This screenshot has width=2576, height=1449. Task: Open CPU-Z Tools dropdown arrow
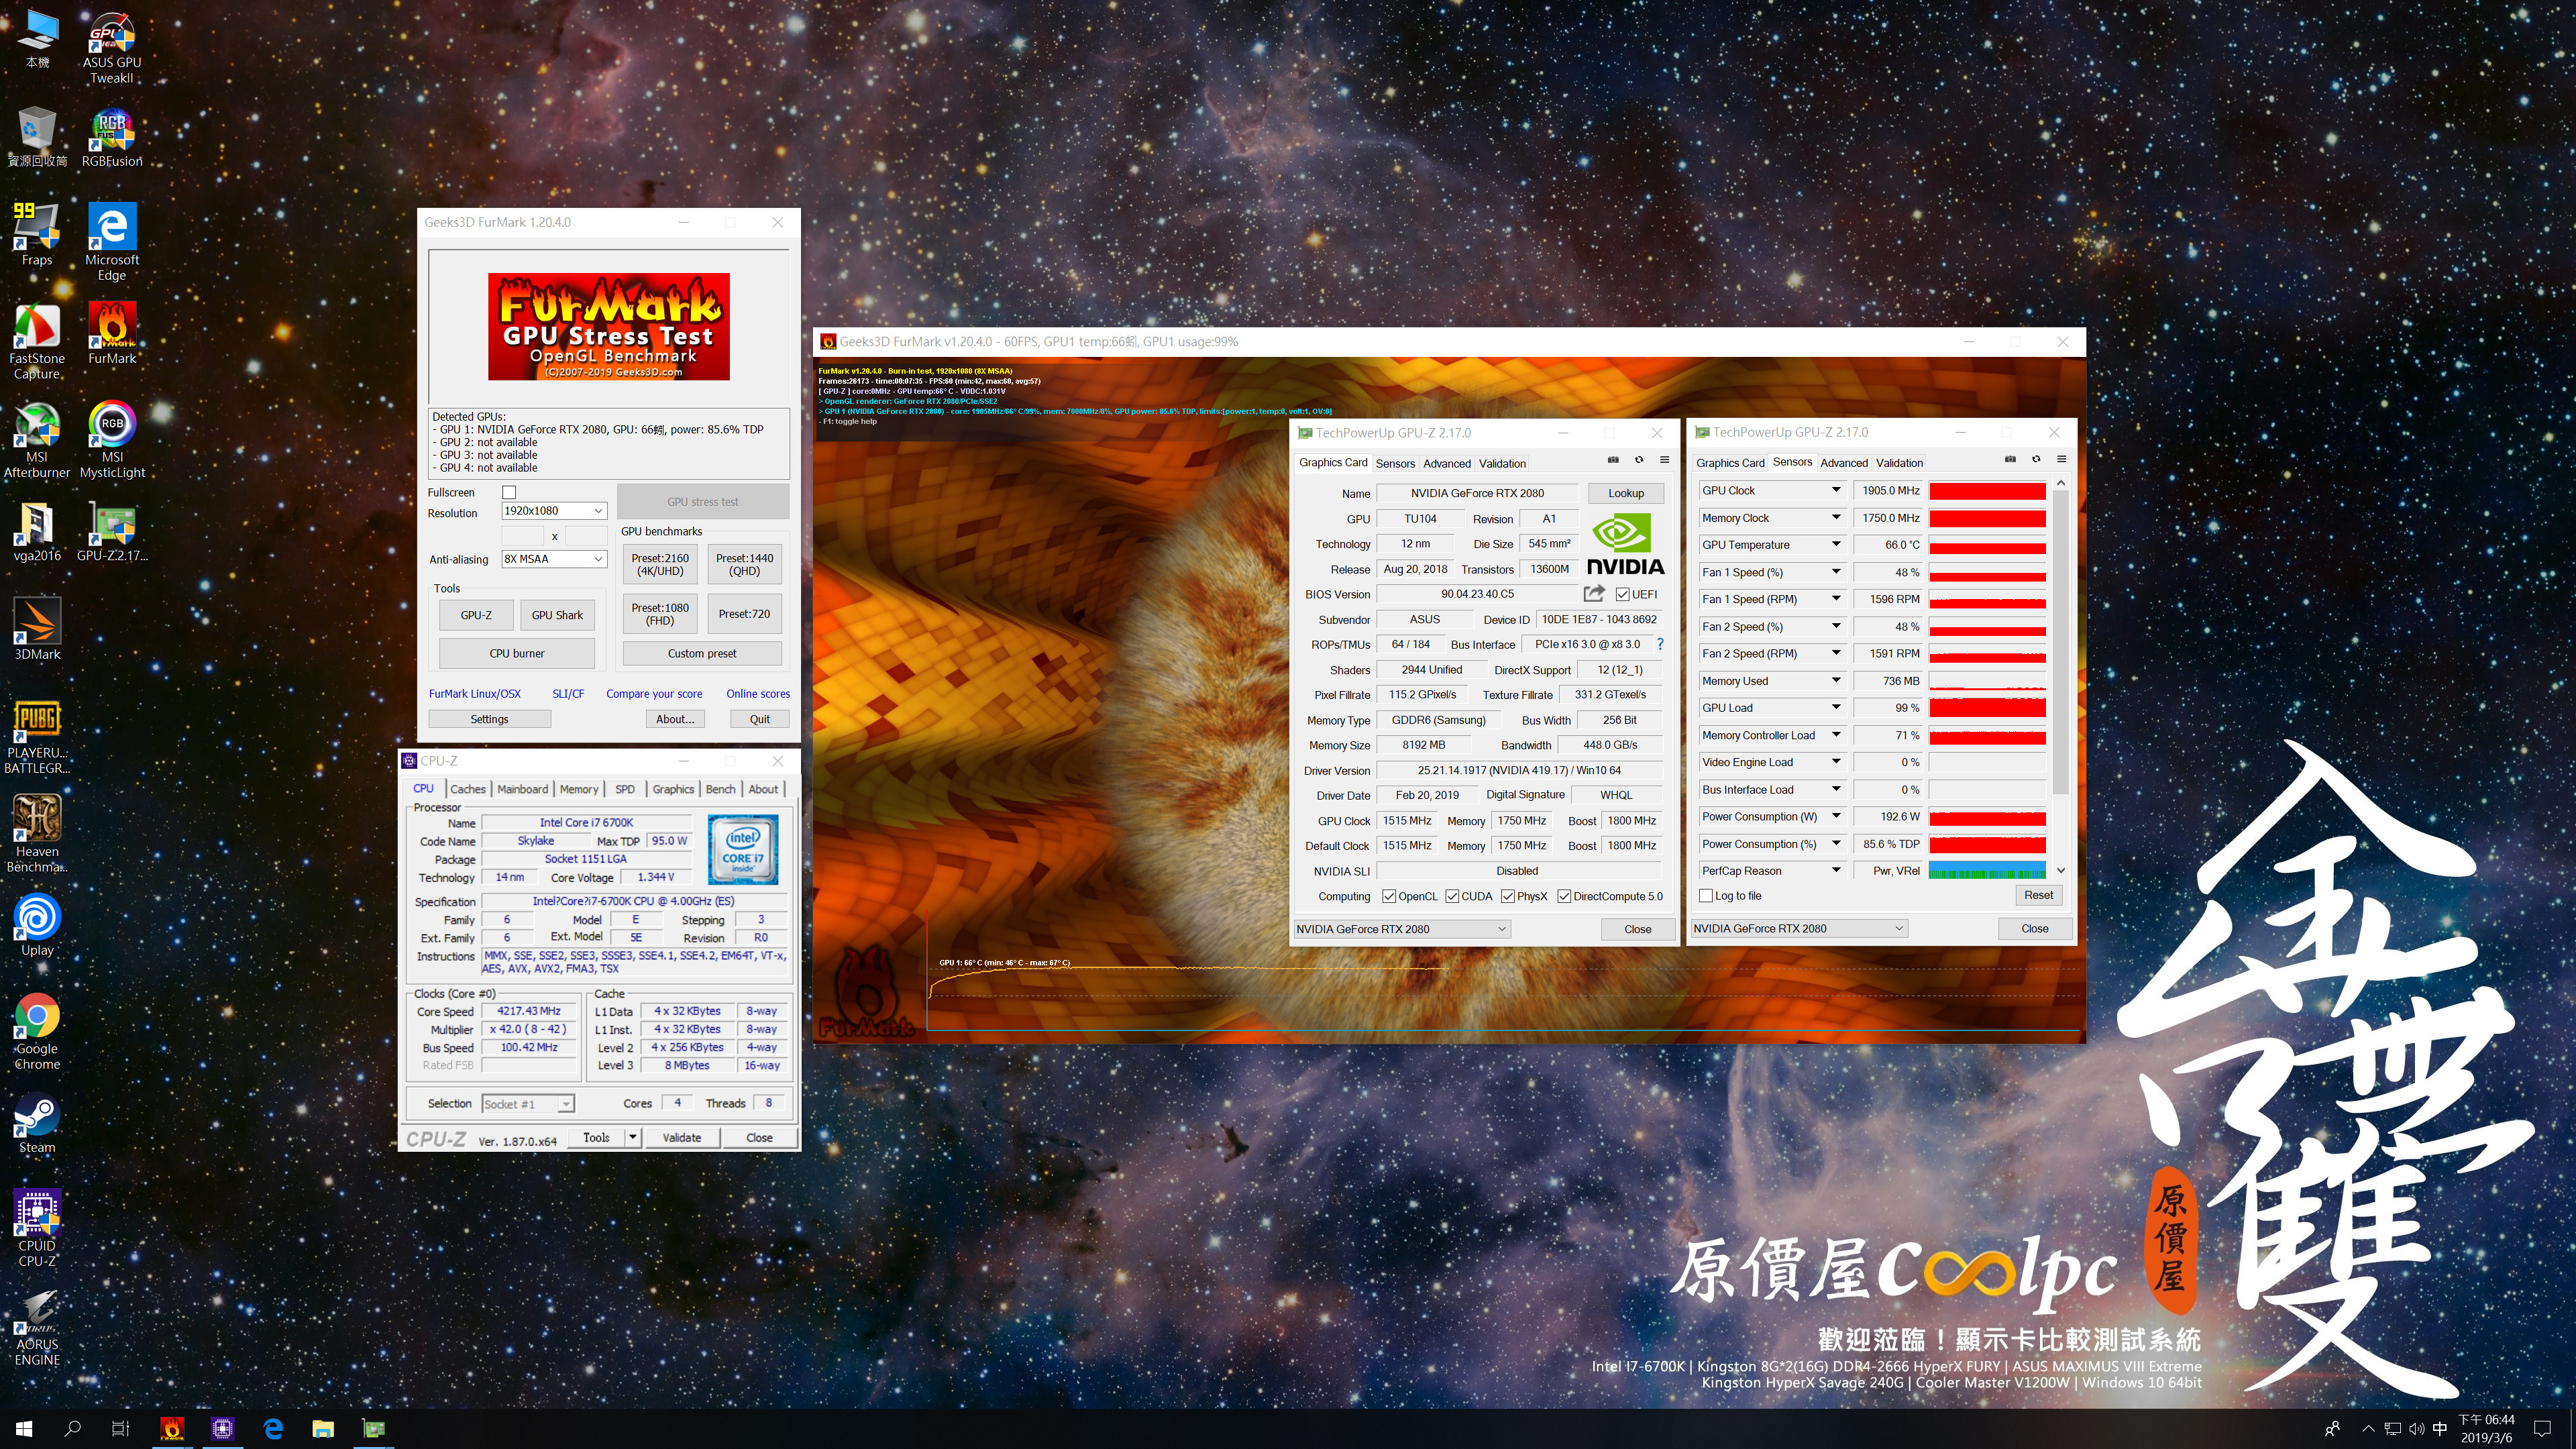633,1138
